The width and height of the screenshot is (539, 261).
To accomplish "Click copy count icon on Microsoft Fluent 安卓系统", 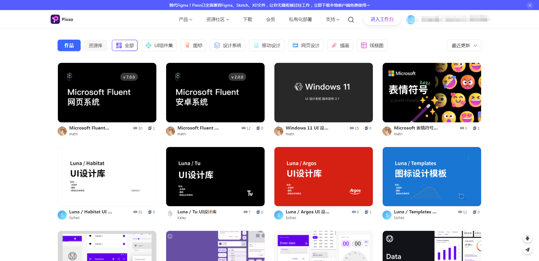I will (258, 128).
